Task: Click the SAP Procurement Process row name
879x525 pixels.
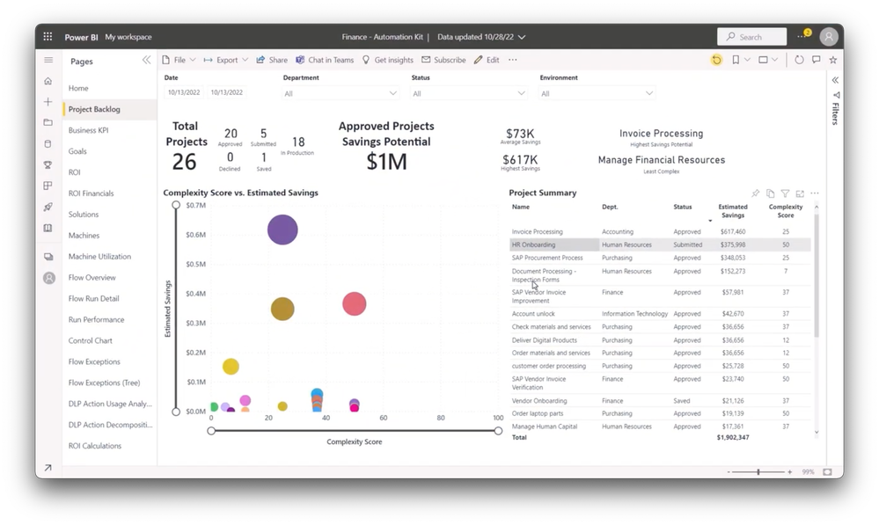Action: [x=547, y=258]
